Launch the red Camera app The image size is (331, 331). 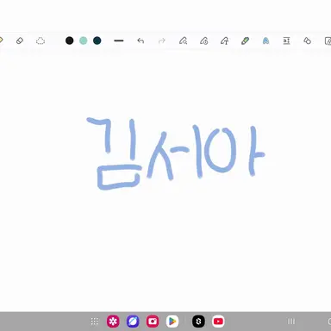pyautogui.click(x=153, y=322)
